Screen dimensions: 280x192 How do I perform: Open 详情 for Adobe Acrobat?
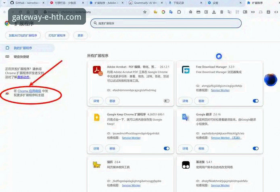(96, 101)
